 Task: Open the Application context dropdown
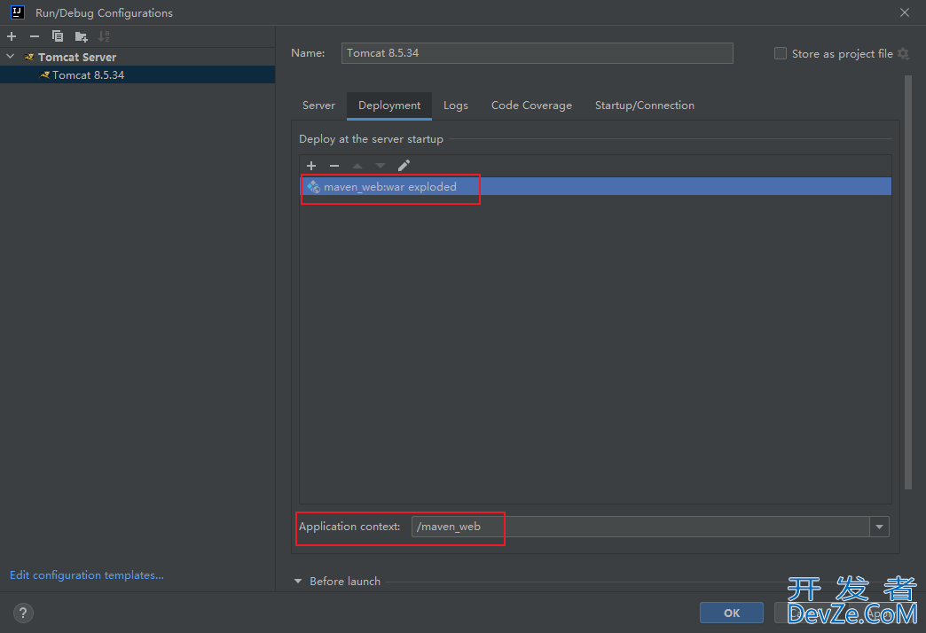879,527
